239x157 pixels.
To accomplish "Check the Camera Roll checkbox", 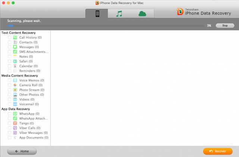I will [x=9, y=85].
